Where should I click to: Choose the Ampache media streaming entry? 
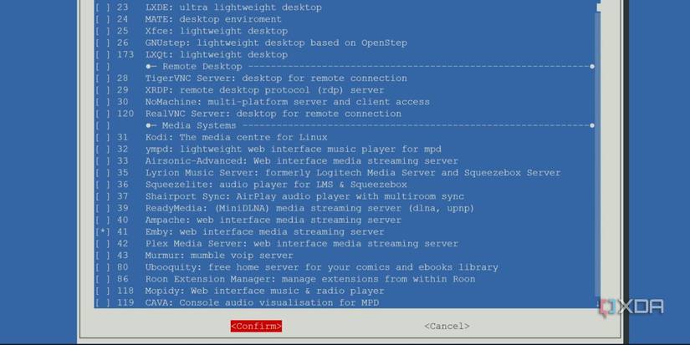coord(344,220)
